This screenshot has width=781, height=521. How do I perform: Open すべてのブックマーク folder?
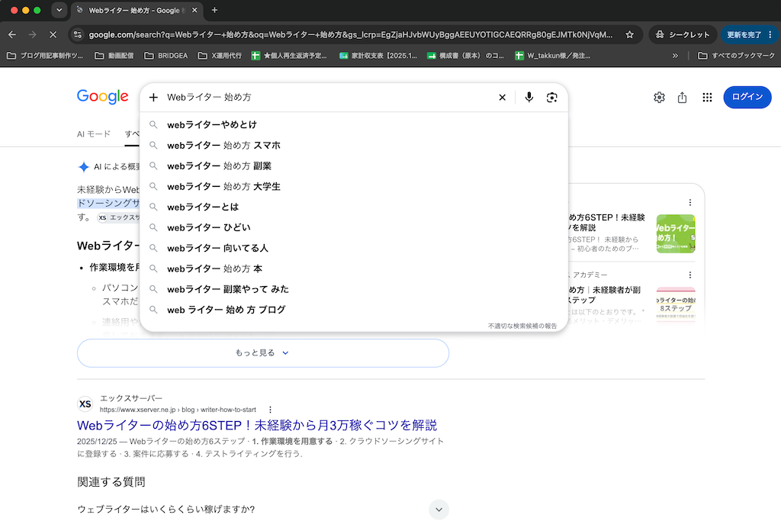(736, 55)
